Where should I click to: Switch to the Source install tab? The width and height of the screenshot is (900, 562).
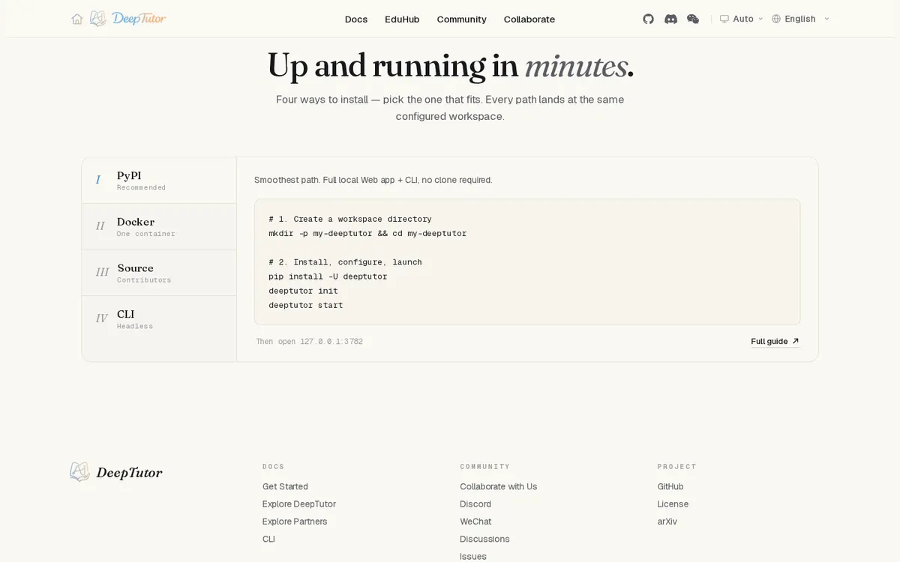click(159, 273)
